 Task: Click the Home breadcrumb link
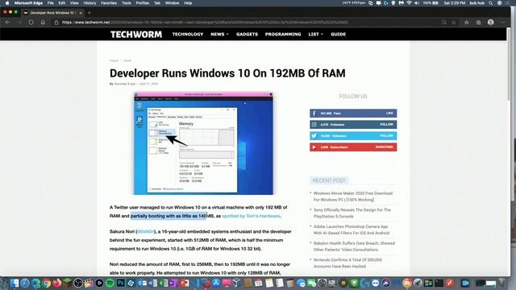(114, 60)
